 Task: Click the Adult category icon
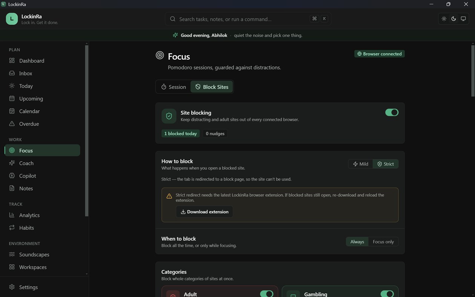point(173,294)
